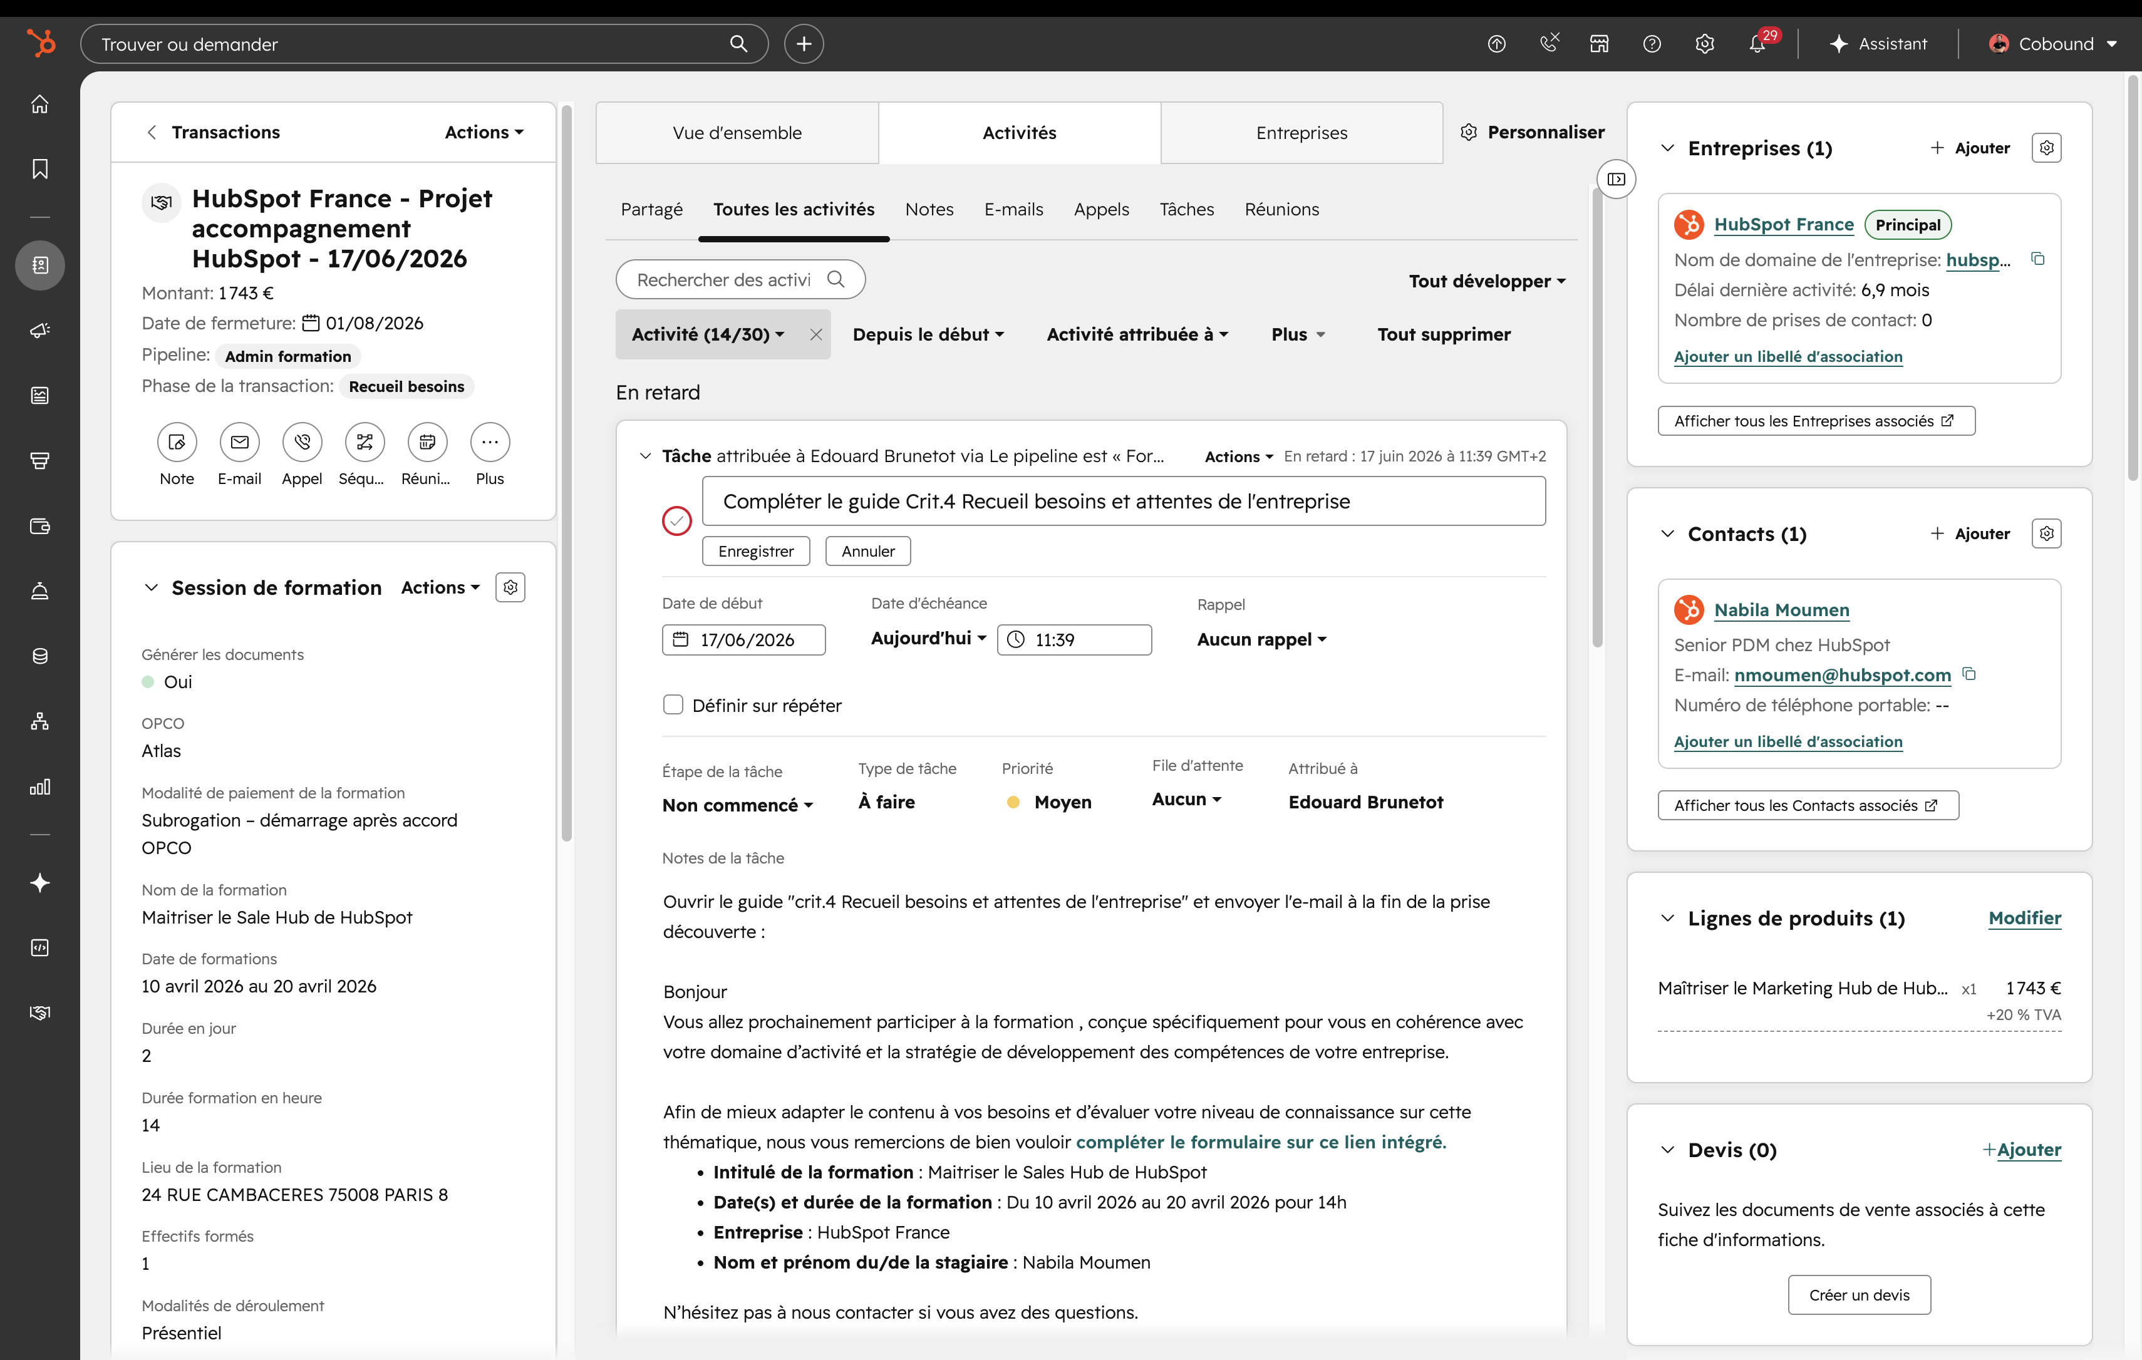Select the Tâches activity tab

click(x=1187, y=209)
